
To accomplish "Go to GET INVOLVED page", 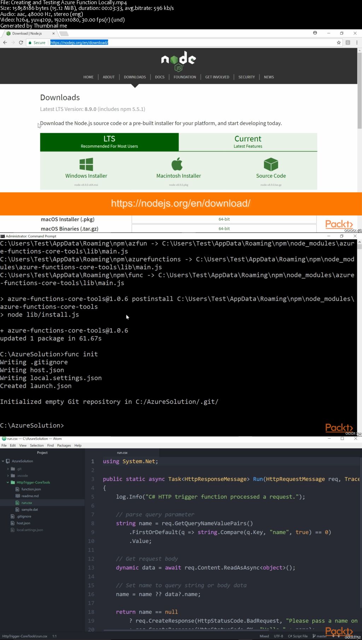I will click(217, 77).
